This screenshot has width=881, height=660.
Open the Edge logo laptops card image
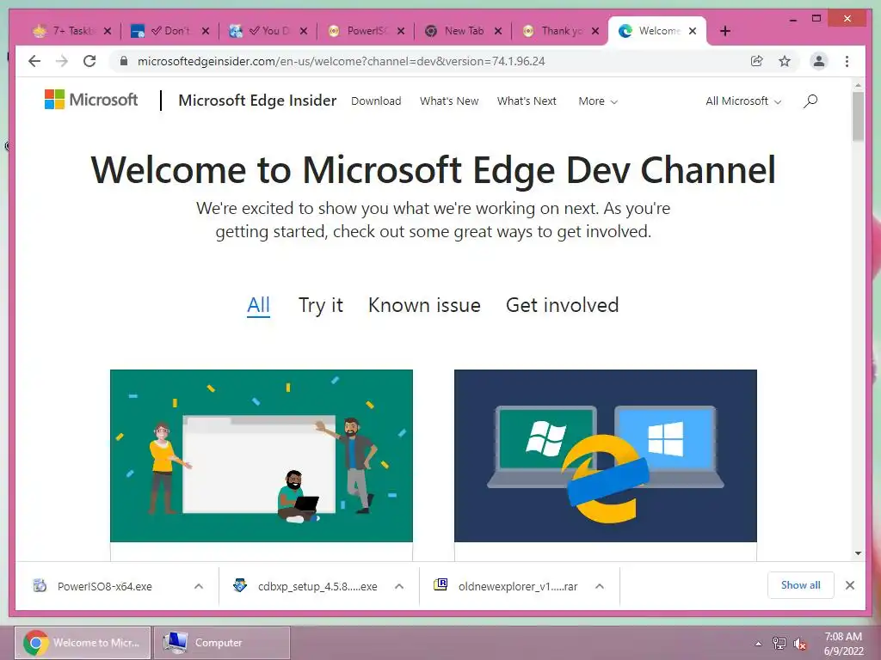[x=605, y=455]
